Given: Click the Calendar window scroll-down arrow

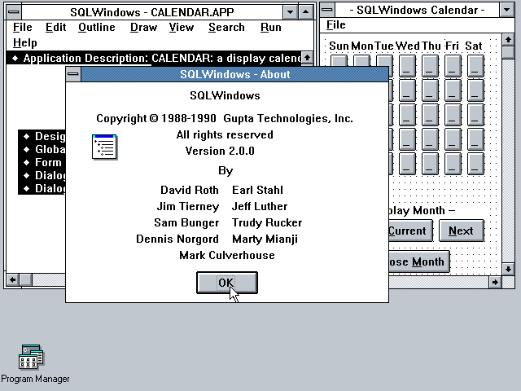Looking at the screenshot, I should coord(508,269).
